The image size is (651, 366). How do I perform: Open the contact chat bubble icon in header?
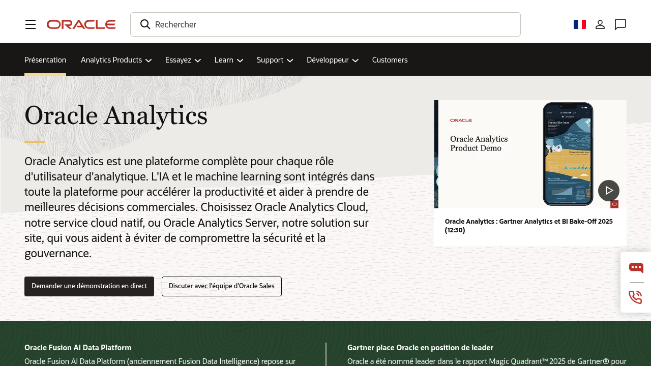pos(620,24)
